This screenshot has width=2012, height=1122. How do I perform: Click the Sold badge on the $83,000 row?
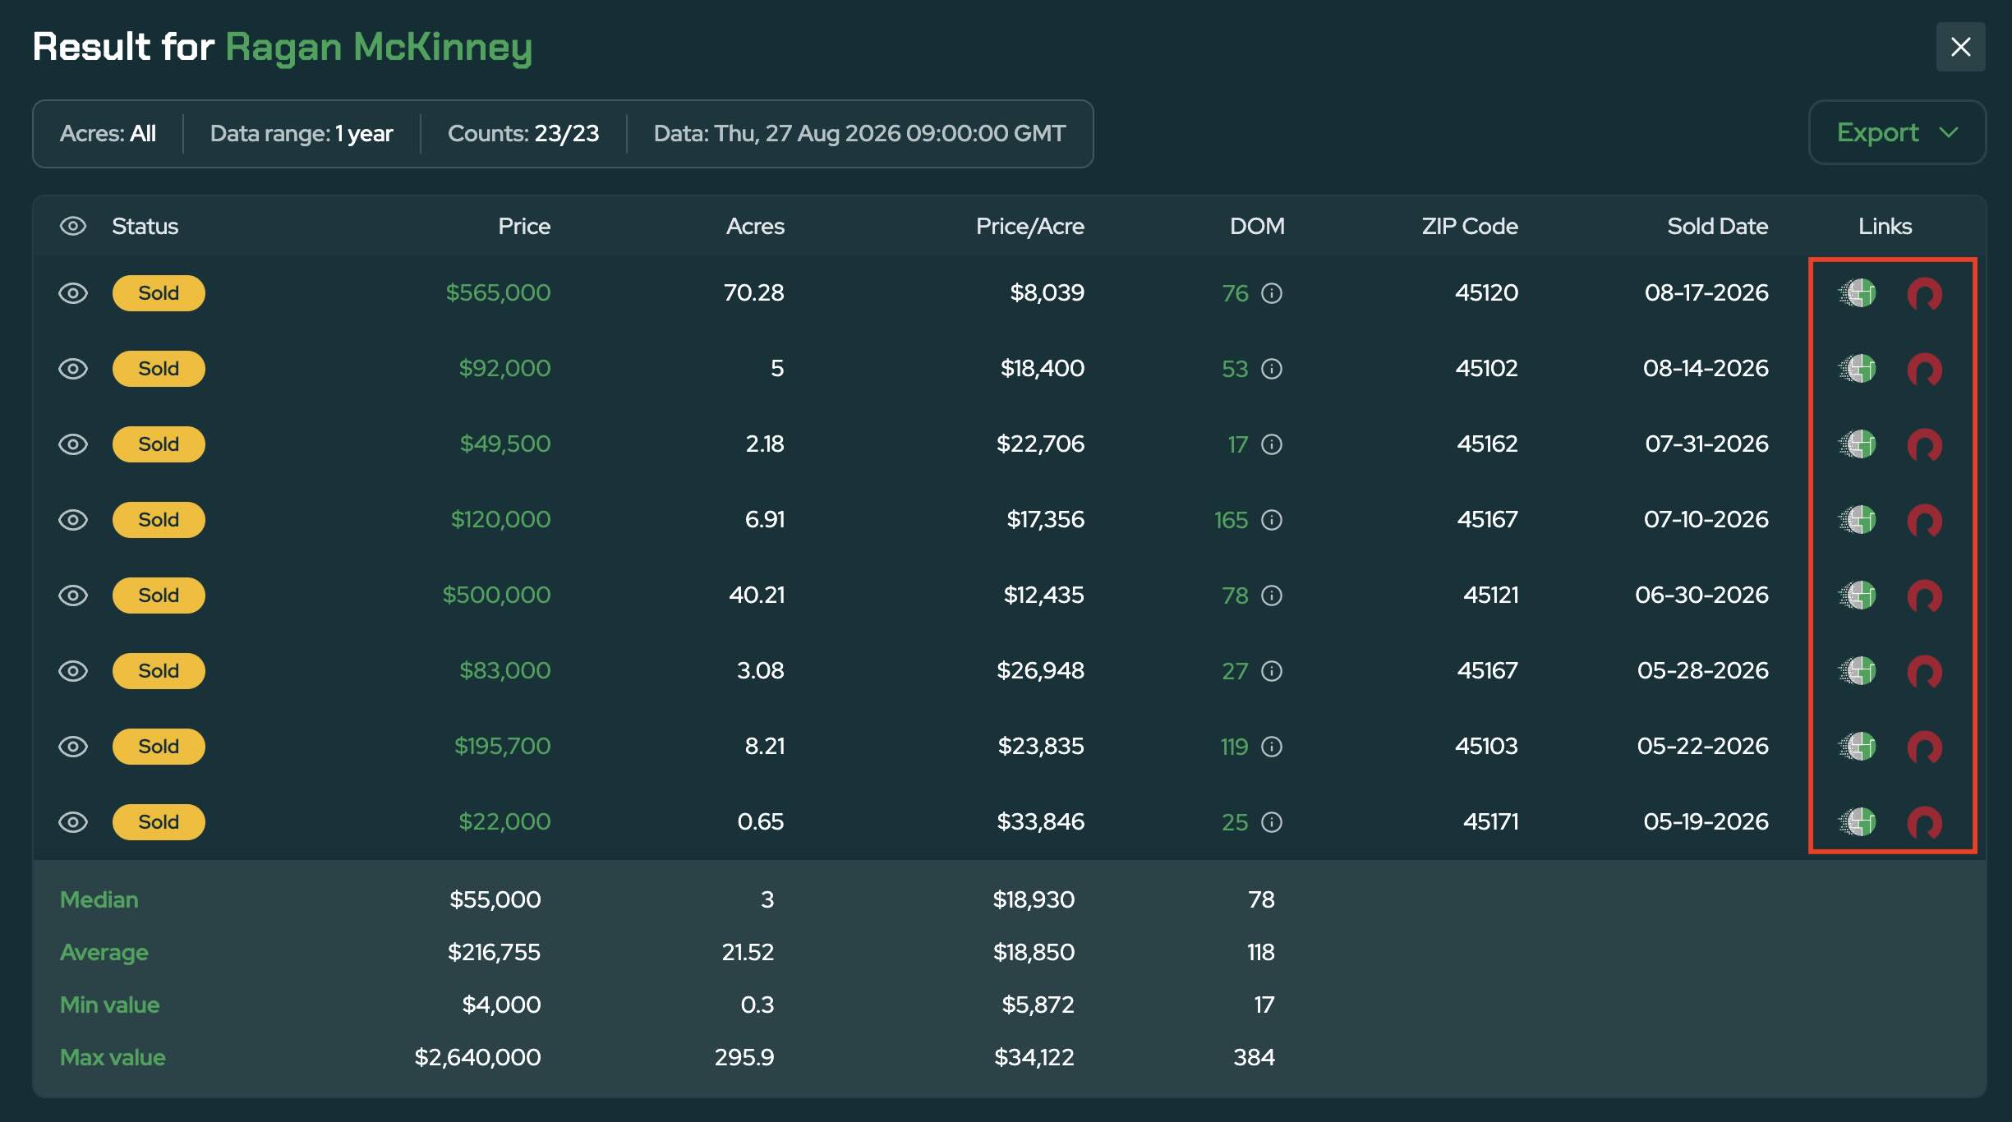(x=159, y=671)
